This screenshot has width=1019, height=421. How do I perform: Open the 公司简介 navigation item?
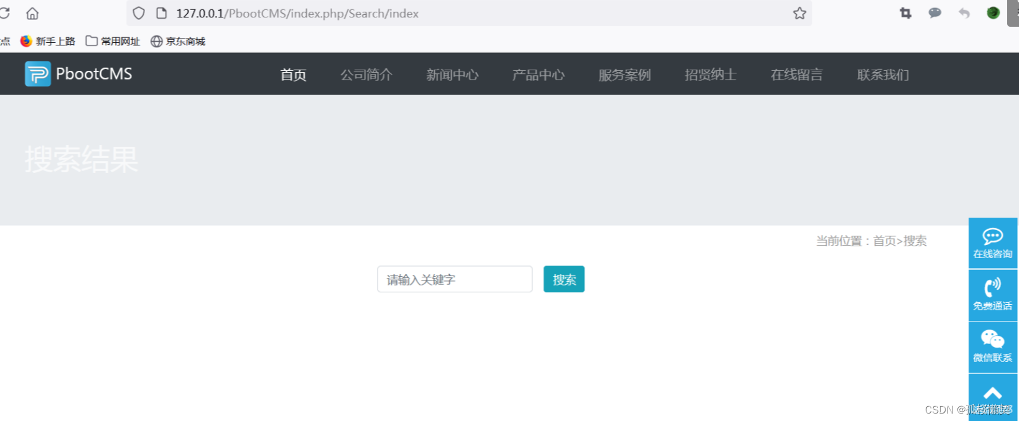click(x=366, y=75)
